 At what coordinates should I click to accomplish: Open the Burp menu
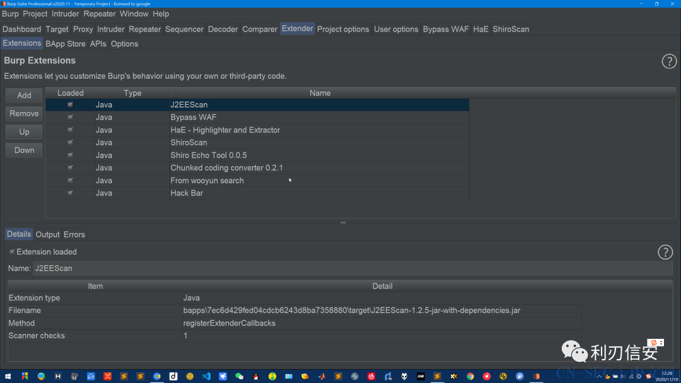pos(11,14)
